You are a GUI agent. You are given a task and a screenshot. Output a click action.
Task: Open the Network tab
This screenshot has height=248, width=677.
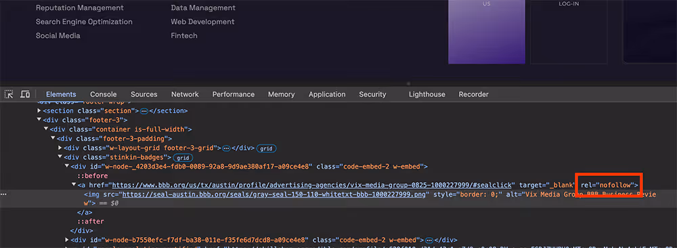tap(185, 94)
